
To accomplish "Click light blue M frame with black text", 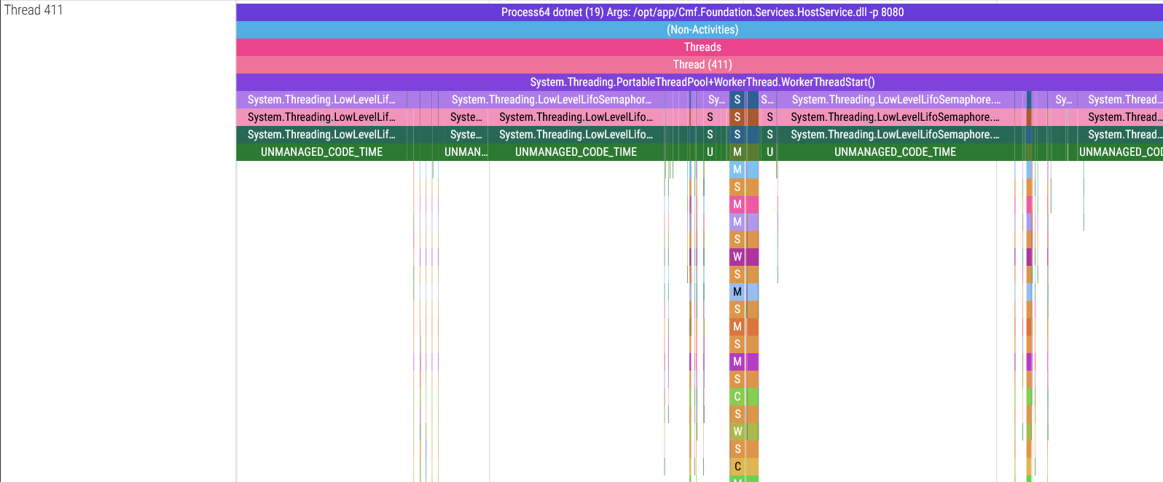I will (737, 292).
